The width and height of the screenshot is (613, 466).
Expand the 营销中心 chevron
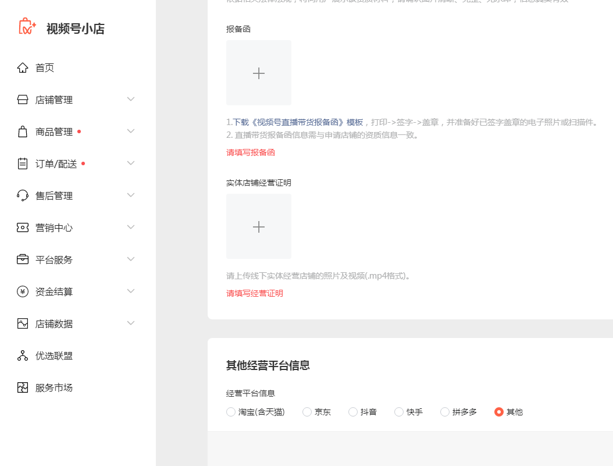tap(131, 227)
